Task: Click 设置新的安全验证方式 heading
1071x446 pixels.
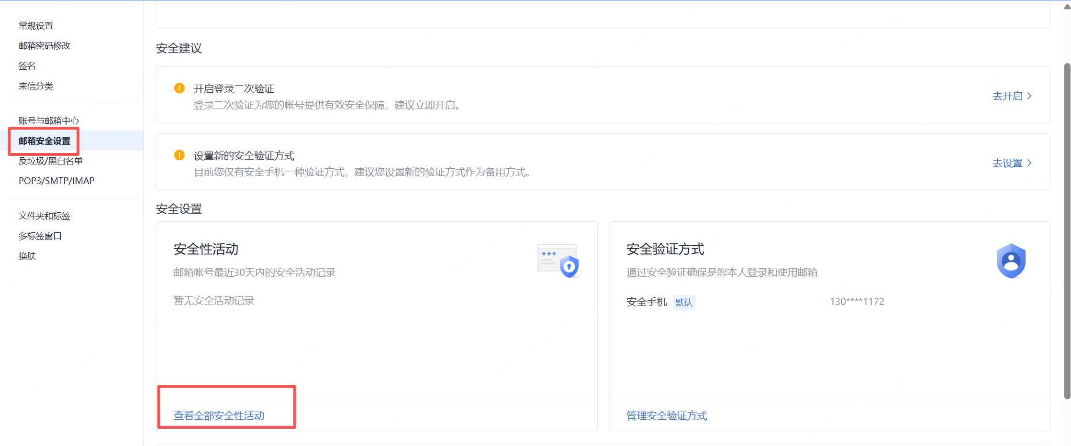Action: [x=244, y=156]
